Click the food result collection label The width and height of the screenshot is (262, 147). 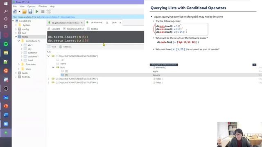[x=54, y=47]
